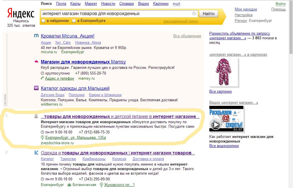
Task: Click zvezdochka-store.ru green URL text
Action: click(x=57, y=143)
